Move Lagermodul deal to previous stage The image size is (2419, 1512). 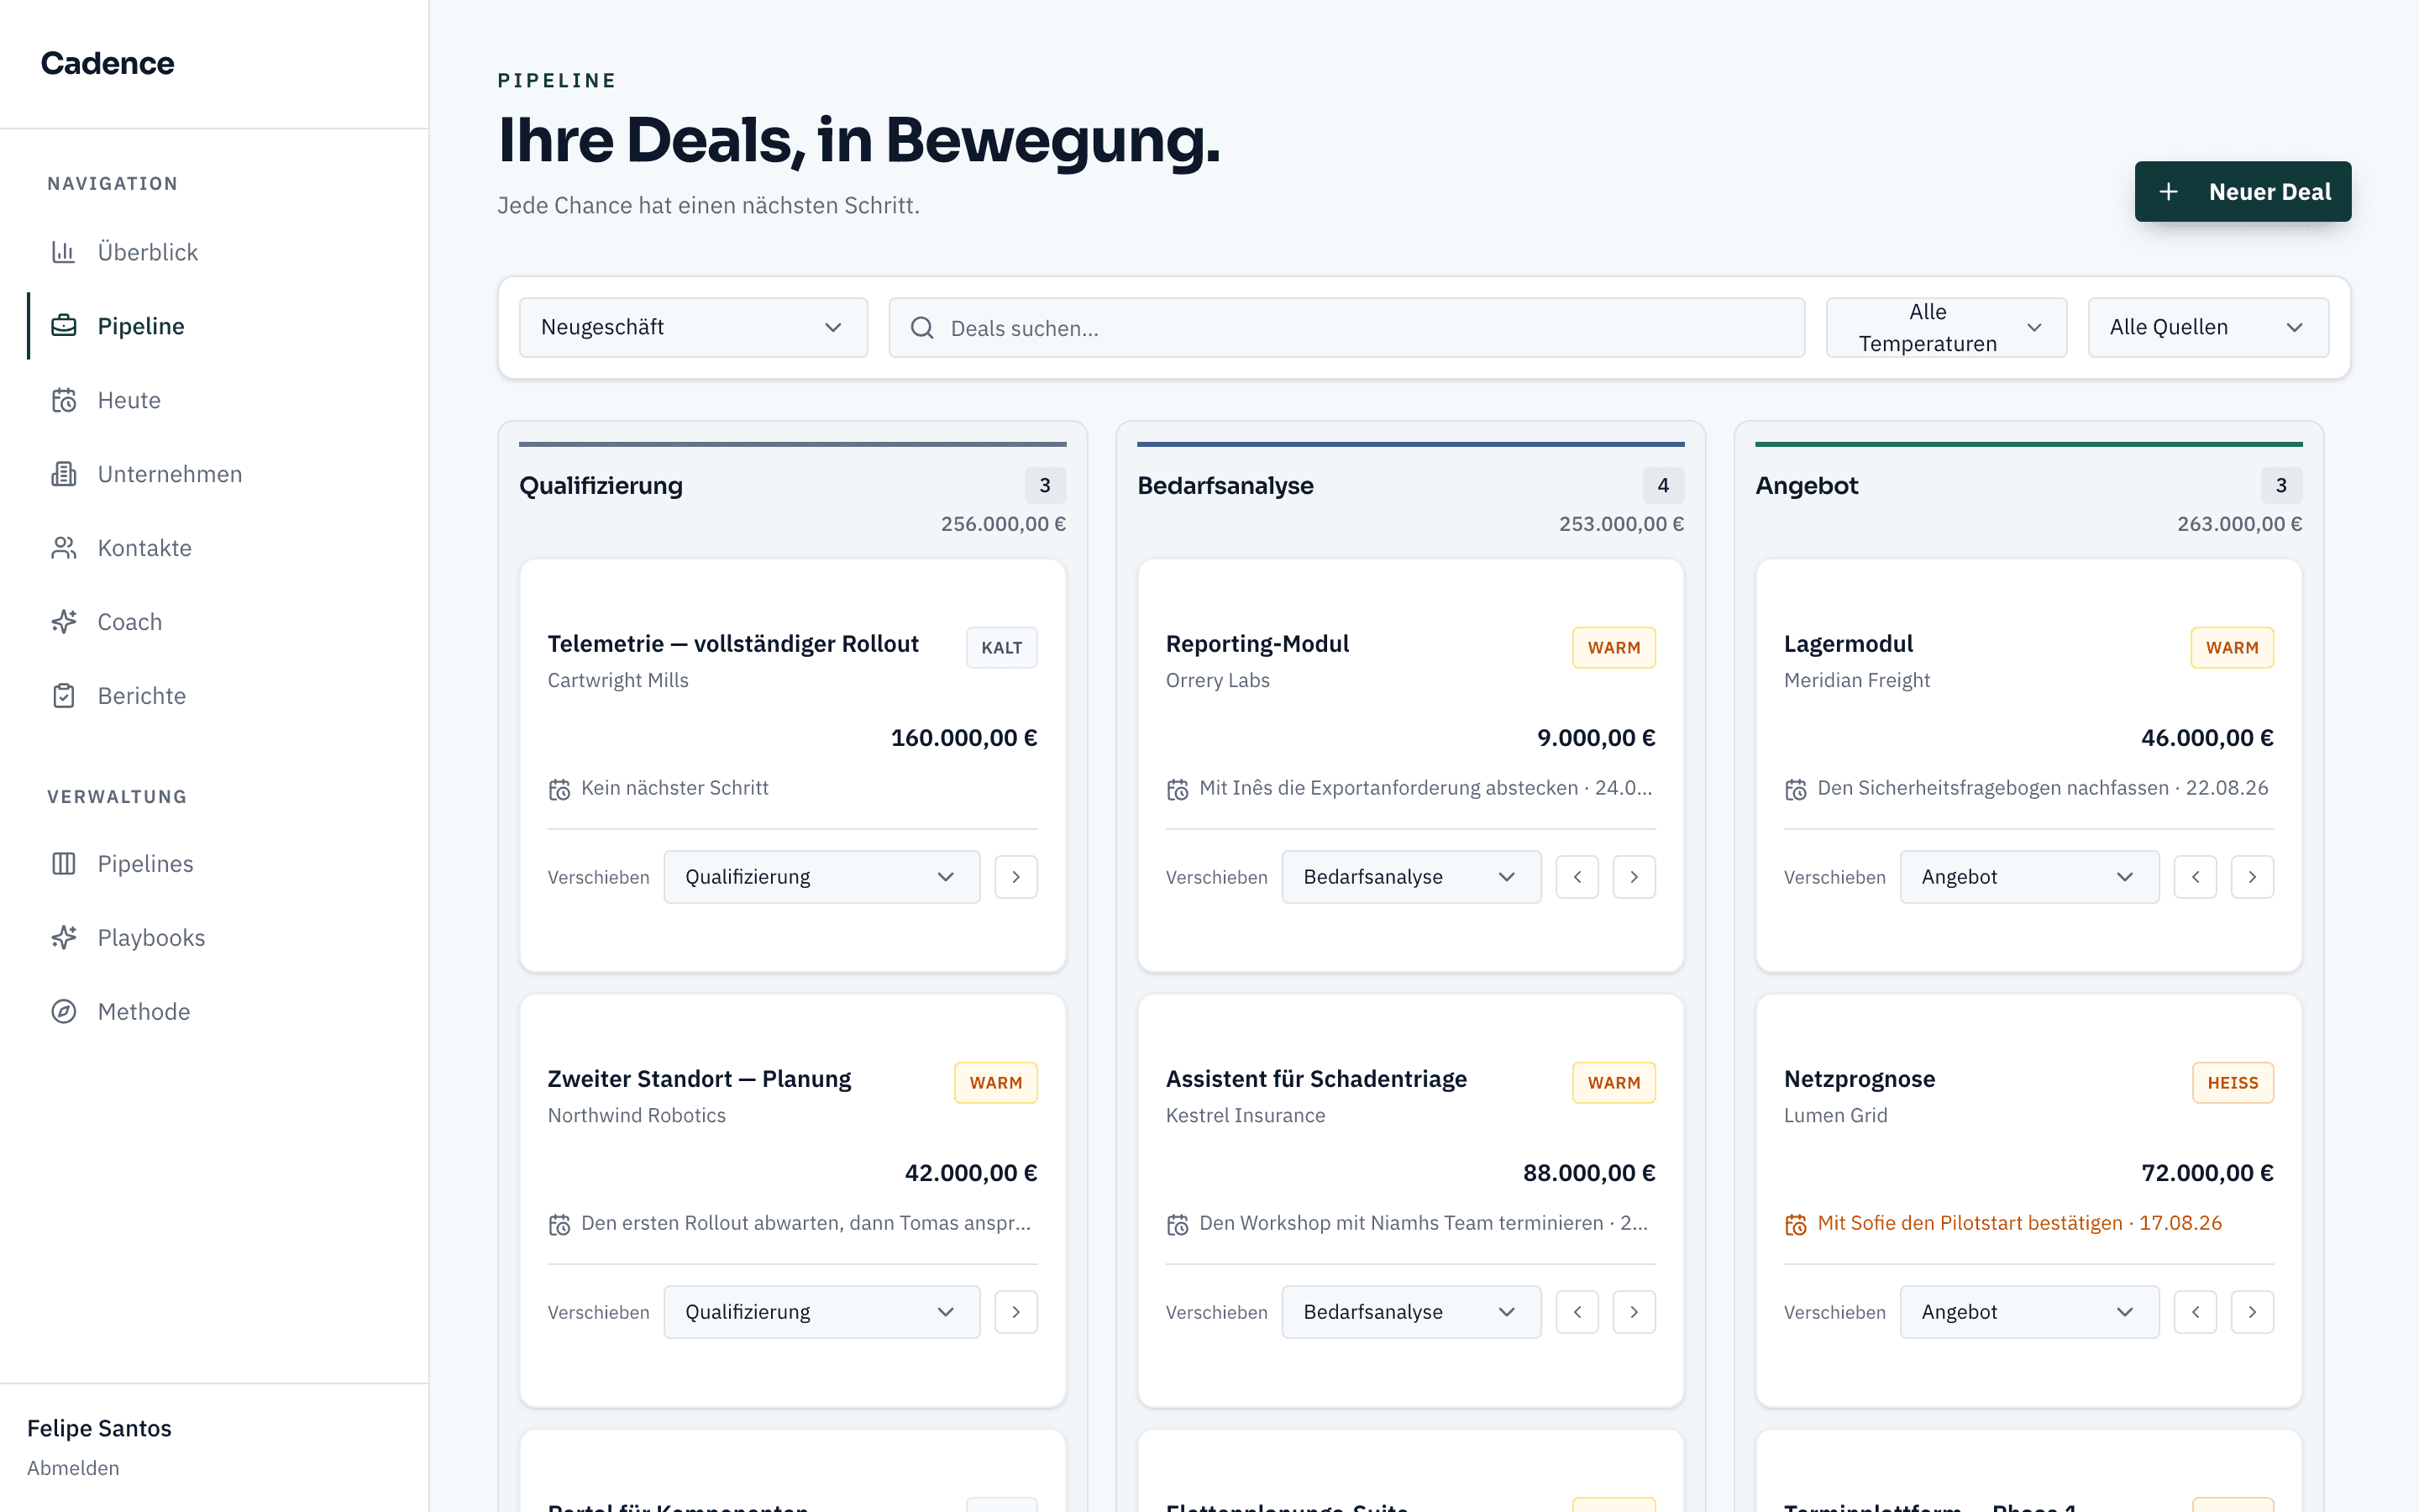coord(2195,877)
